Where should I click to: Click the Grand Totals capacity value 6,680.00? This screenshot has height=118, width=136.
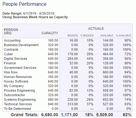pyautogui.click(x=50, y=115)
